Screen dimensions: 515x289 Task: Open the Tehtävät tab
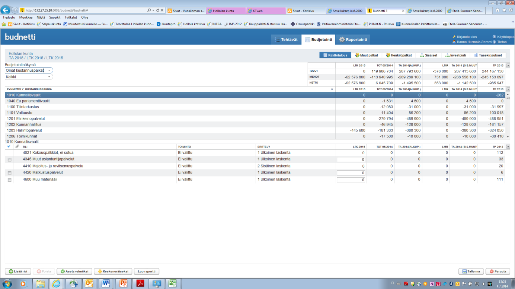[286, 39]
